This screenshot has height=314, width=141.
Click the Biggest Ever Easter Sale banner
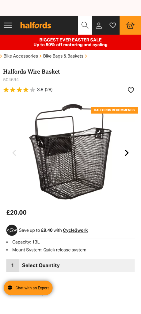tap(70, 42)
